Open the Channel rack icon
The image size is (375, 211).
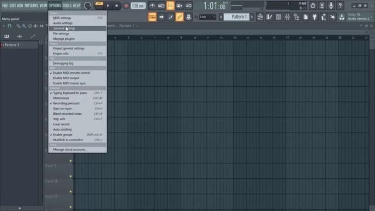[278, 17]
